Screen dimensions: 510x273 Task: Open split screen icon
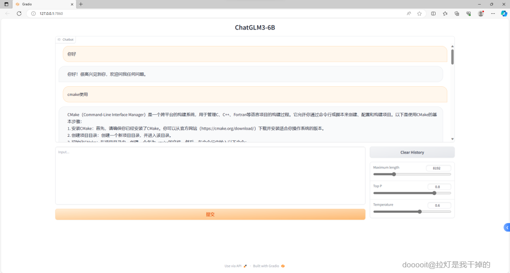point(433,14)
